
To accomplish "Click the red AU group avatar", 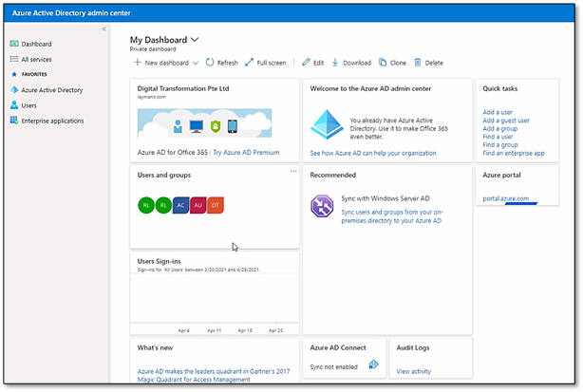I will [198, 205].
